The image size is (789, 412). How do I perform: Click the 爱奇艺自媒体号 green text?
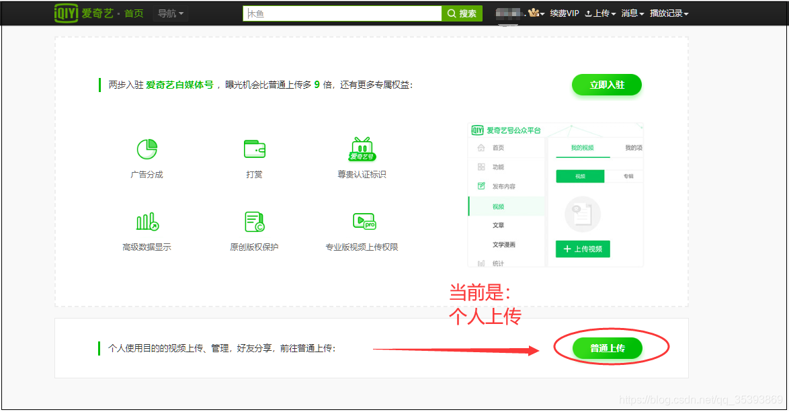click(179, 85)
